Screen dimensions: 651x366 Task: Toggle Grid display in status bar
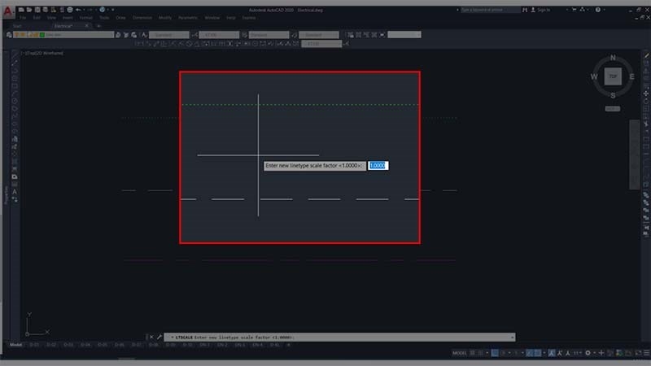click(473, 353)
